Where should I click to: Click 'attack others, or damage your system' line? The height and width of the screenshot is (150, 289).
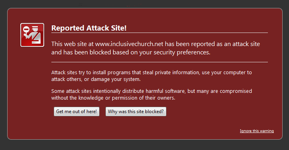(x=96, y=79)
